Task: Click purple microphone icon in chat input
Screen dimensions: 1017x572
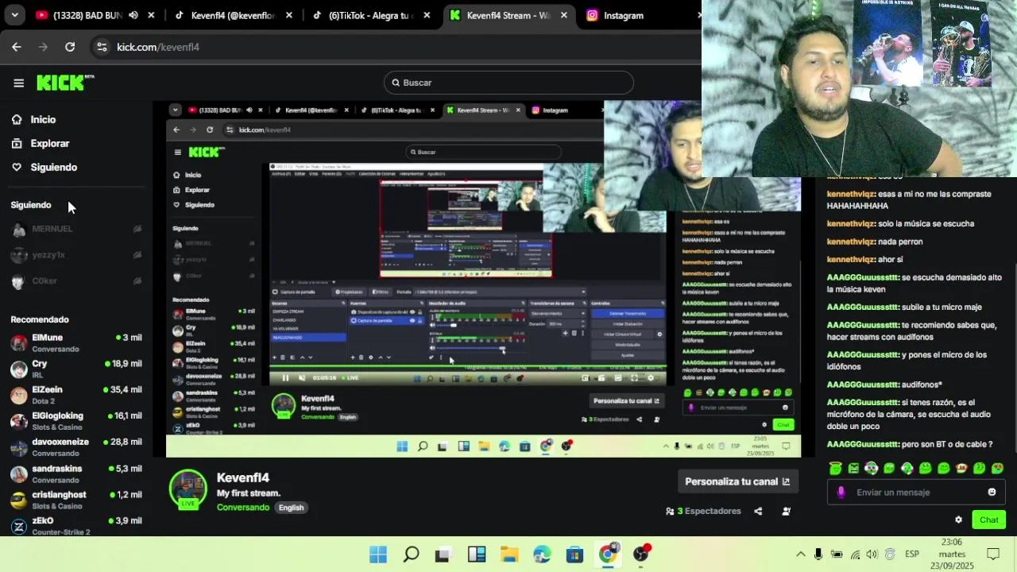Action: (x=841, y=493)
